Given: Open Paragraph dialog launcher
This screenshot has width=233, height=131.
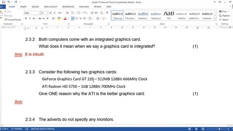Looking at the screenshot, I should pyautogui.click(x=108, y=24).
